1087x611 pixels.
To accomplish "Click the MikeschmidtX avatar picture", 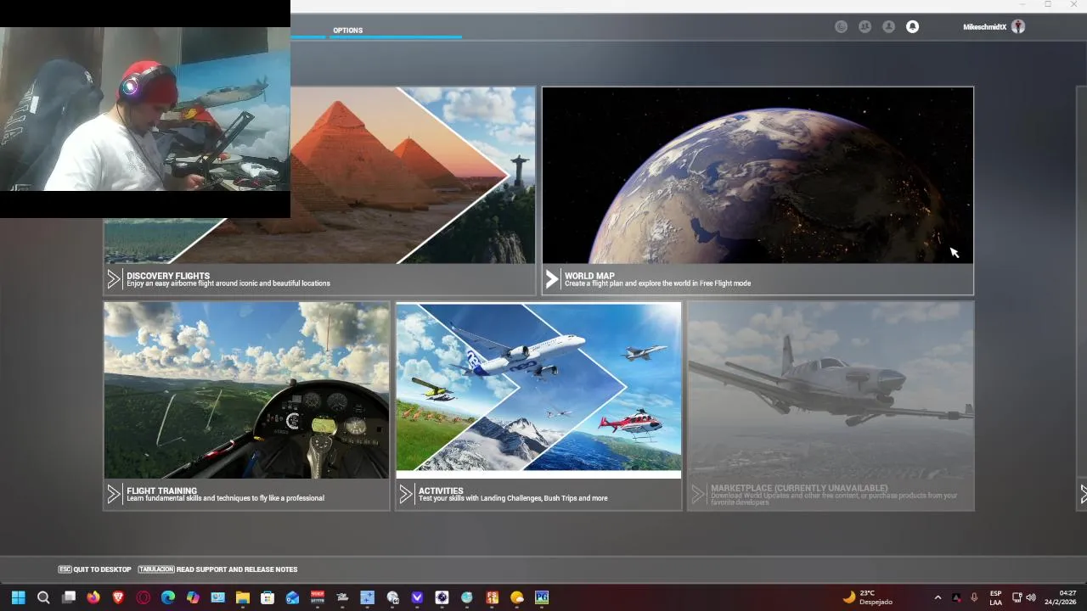I will coord(1018,27).
